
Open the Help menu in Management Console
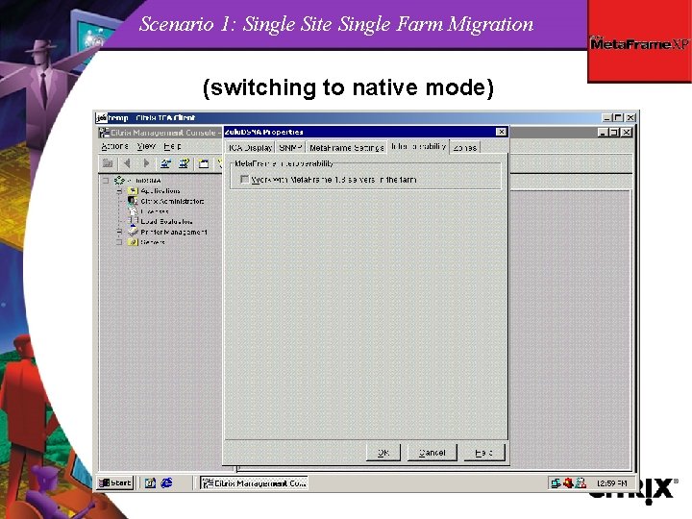(x=172, y=146)
